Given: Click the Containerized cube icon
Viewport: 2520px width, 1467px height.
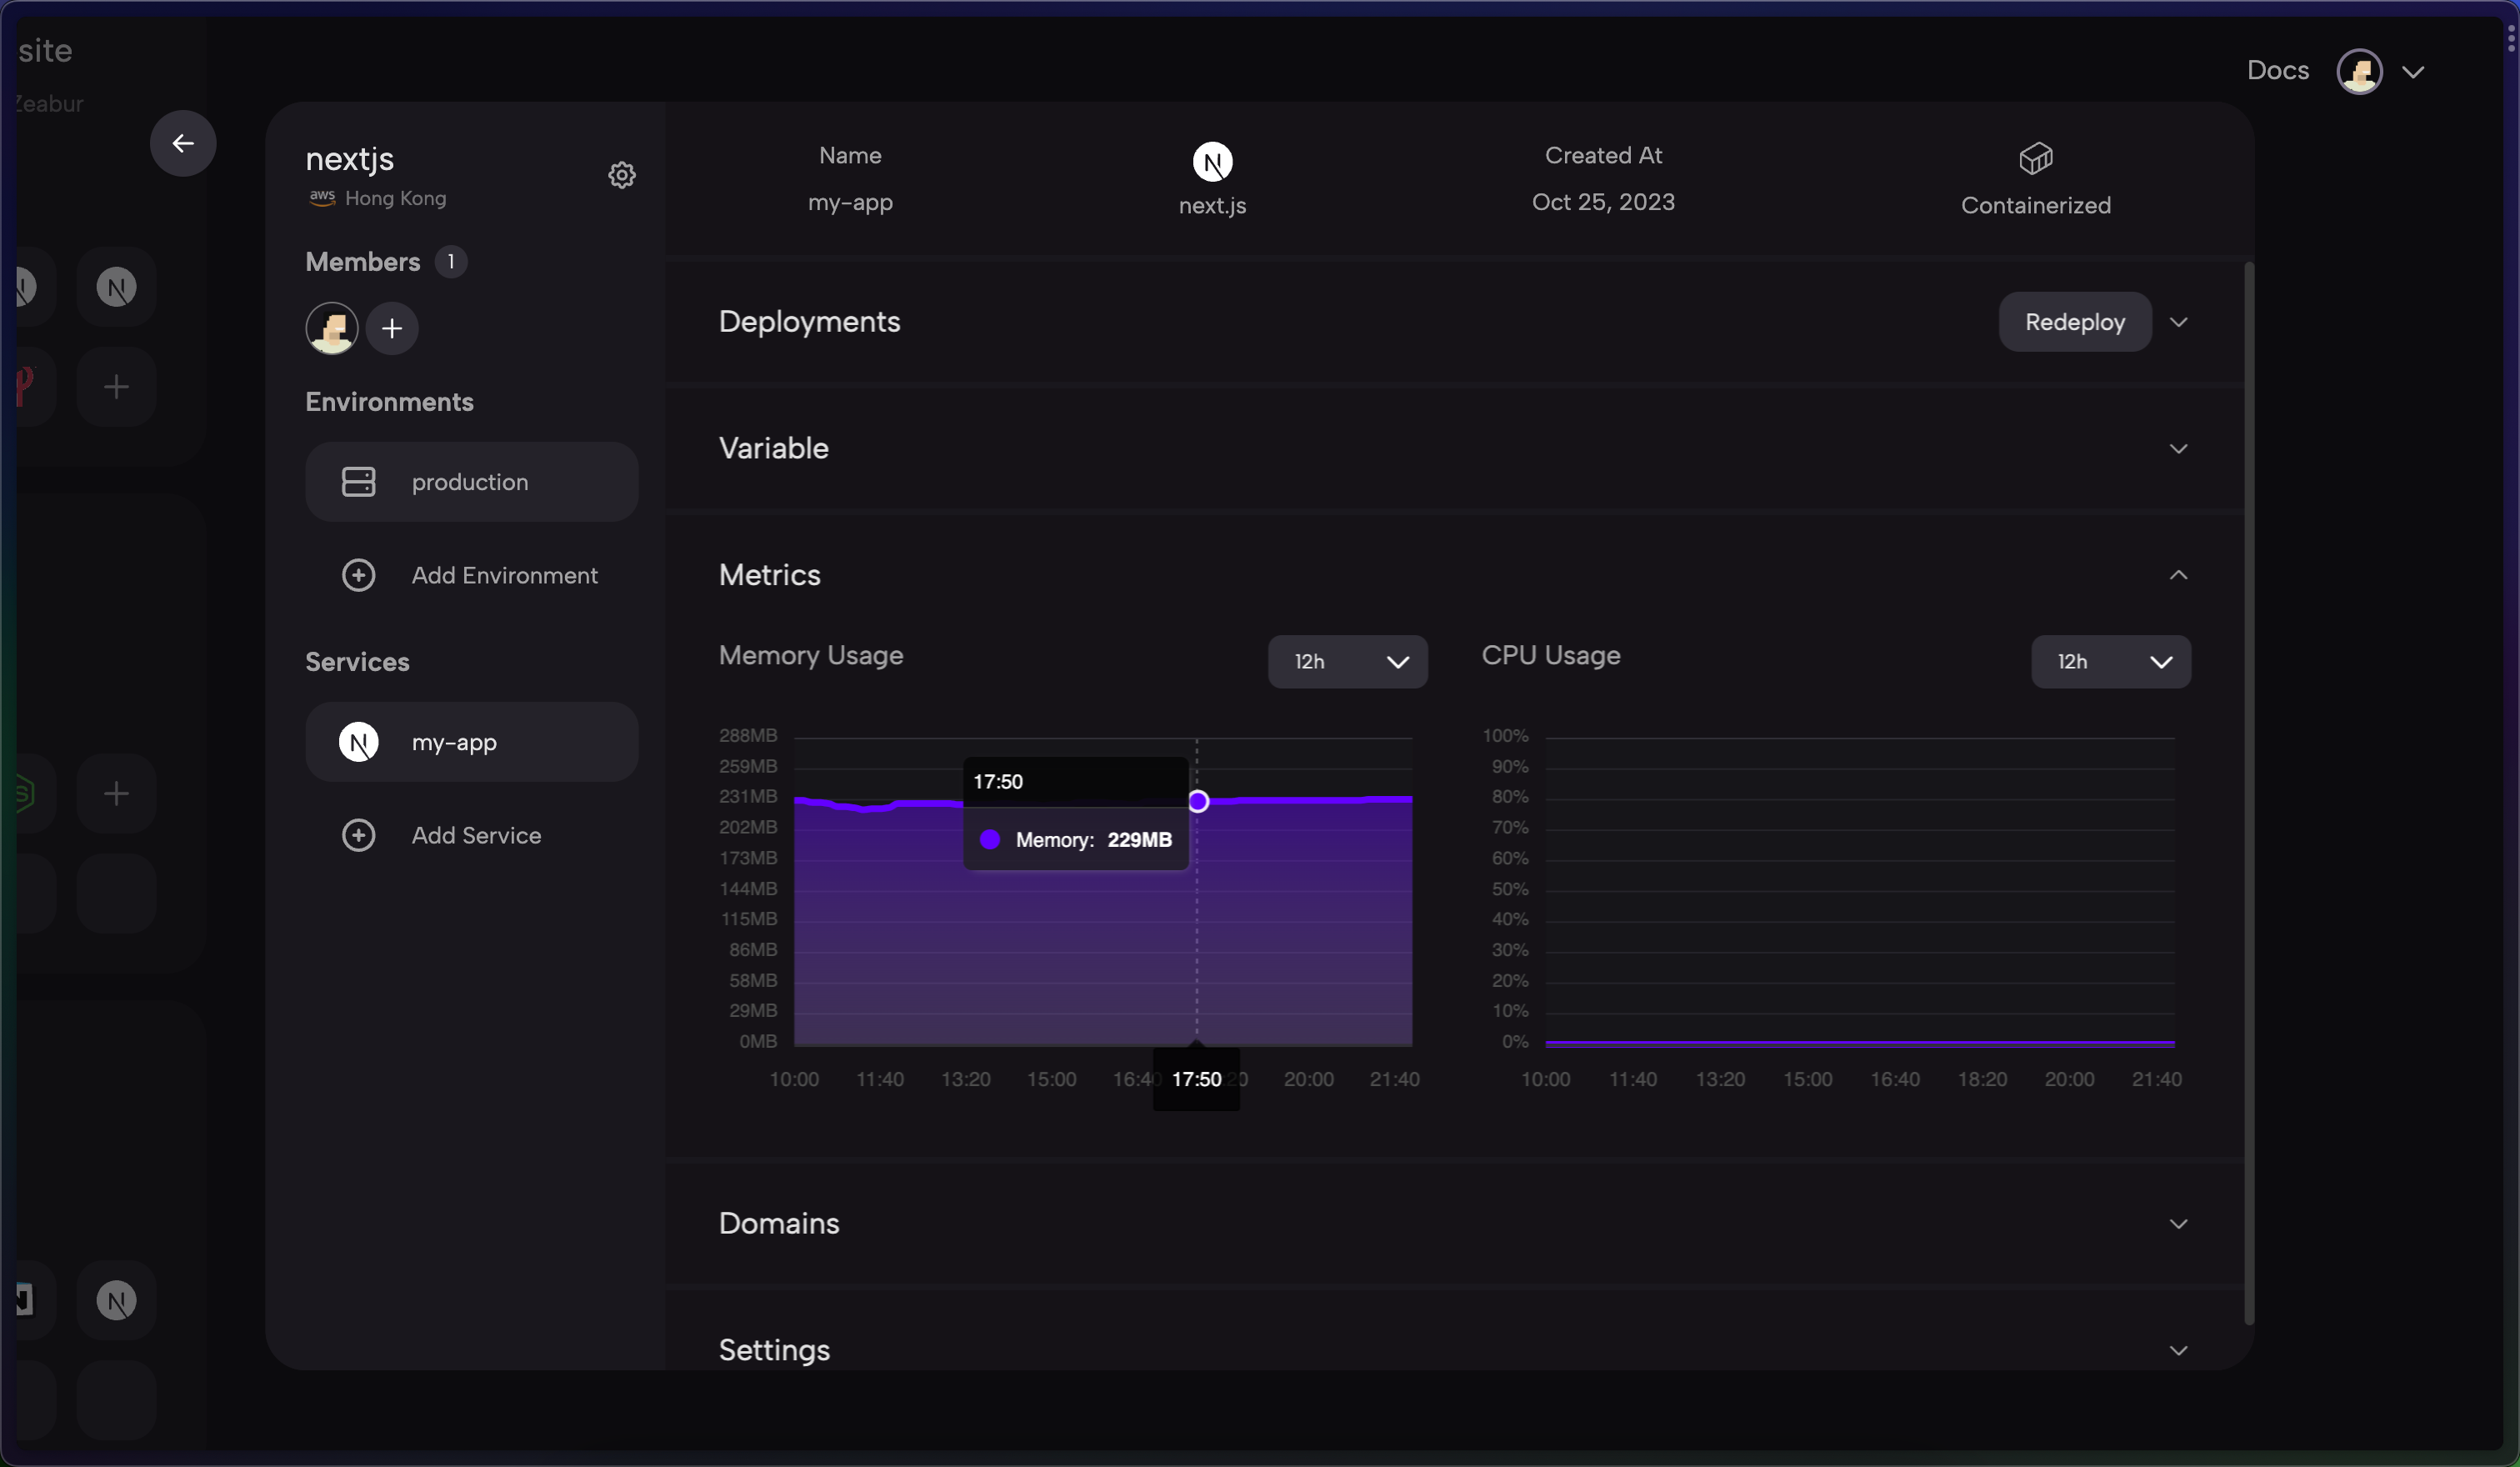Looking at the screenshot, I should point(2035,158).
